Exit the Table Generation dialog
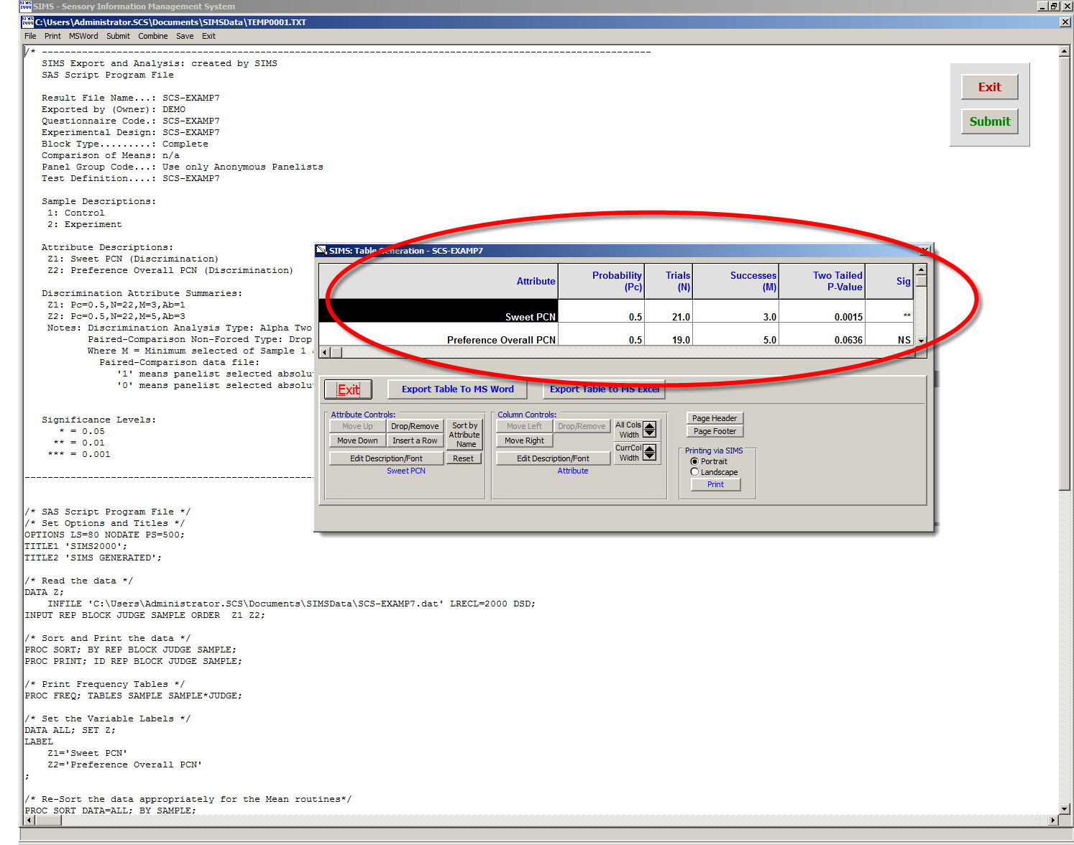Screen dimensions: 1074x845 click(x=349, y=389)
